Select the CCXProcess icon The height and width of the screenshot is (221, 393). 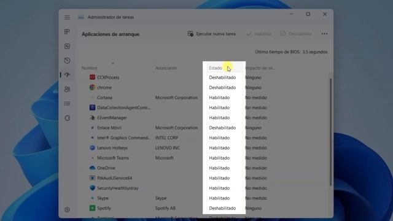(x=92, y=77)
